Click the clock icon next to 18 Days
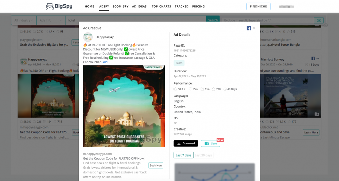Viewport: 339px width, 181px height. (306, 64)
